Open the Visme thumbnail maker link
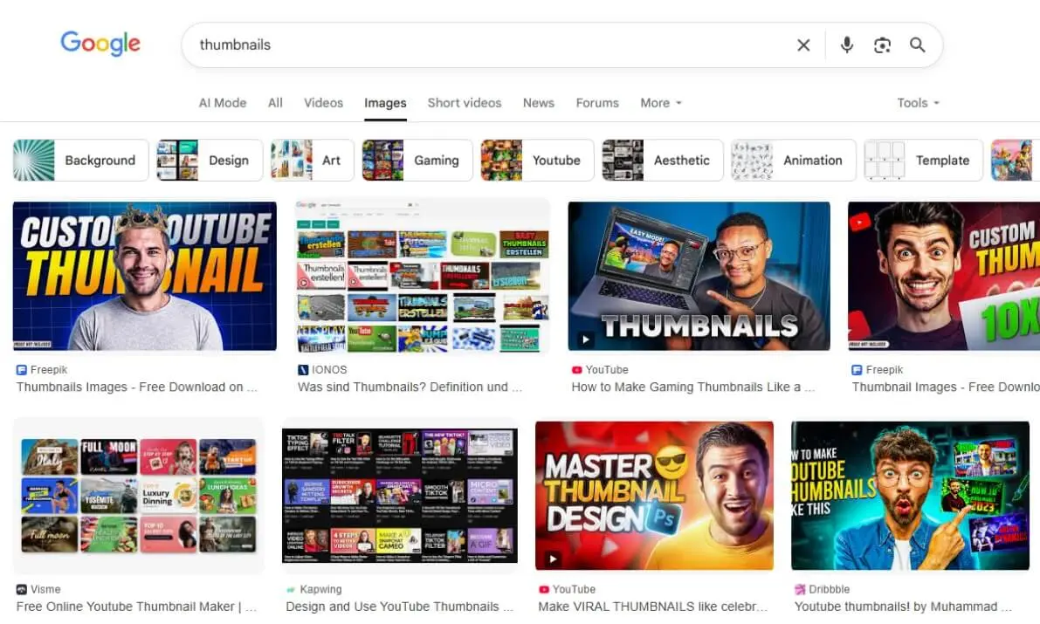This screenshot has height=624, width=1040. click(x=137, y=496)
